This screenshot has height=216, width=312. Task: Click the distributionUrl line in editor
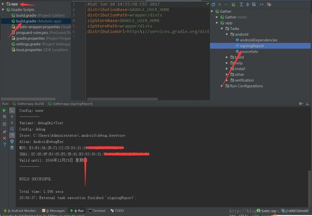pyautogui.click(x=148, y=32)
